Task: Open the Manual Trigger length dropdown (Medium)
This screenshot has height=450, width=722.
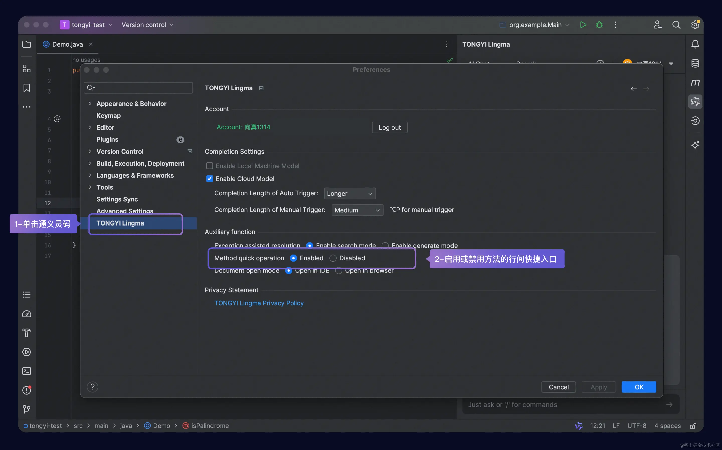Action: pyautogui.click(x=357, y=210)
